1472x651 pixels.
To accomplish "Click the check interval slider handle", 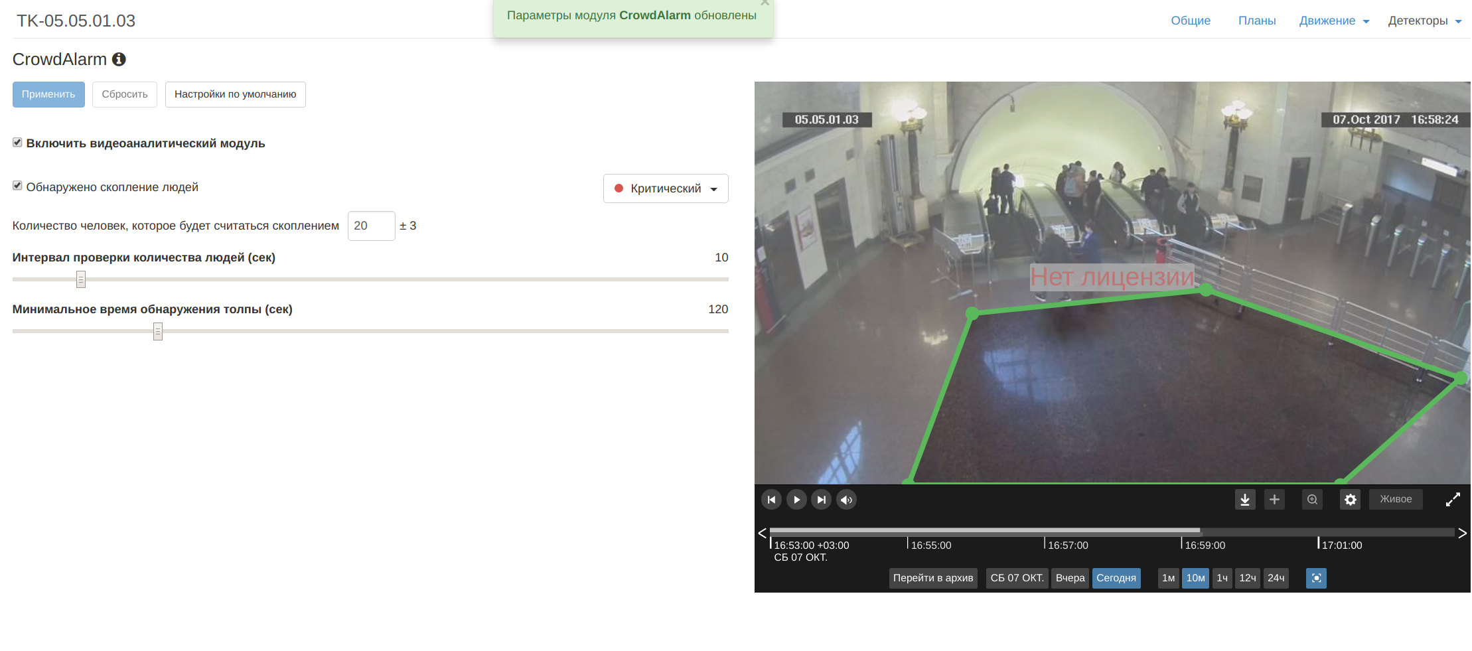I will (x=81, y=279).
